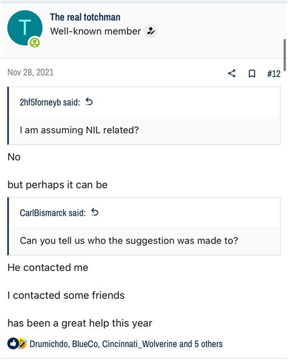Image resolution: width=288 pixels, height=361 pixels.
Task: Click the thread starter pencil badge icon
Action: (x=151, y=31)
